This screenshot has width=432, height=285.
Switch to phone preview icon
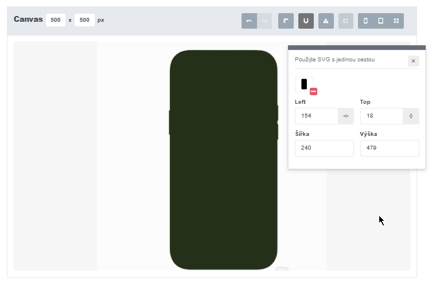[365, 21]
